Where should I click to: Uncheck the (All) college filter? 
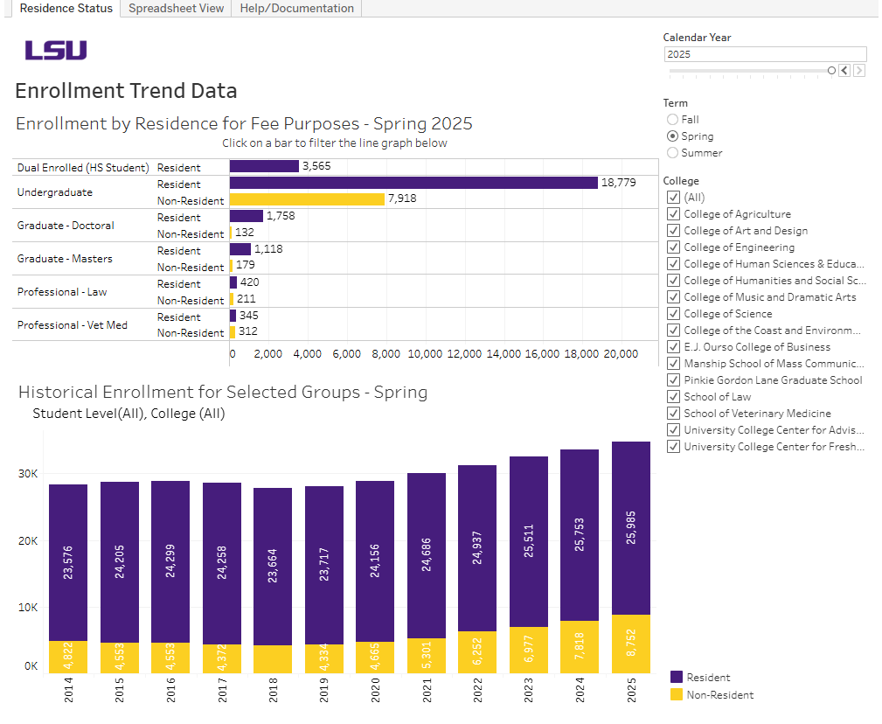(673, 197)
